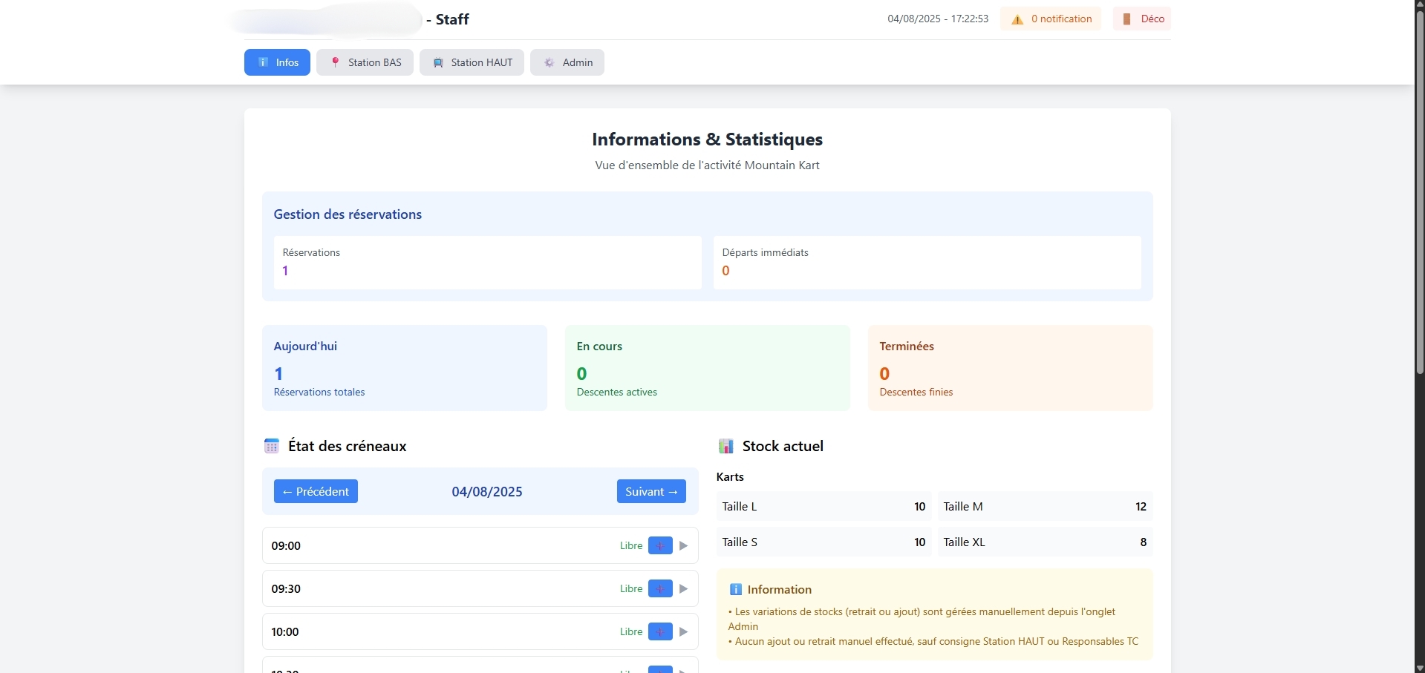Go to next day with Suivant
The width and height of the screenshot is (1425, 673).
tap(651, 491)
